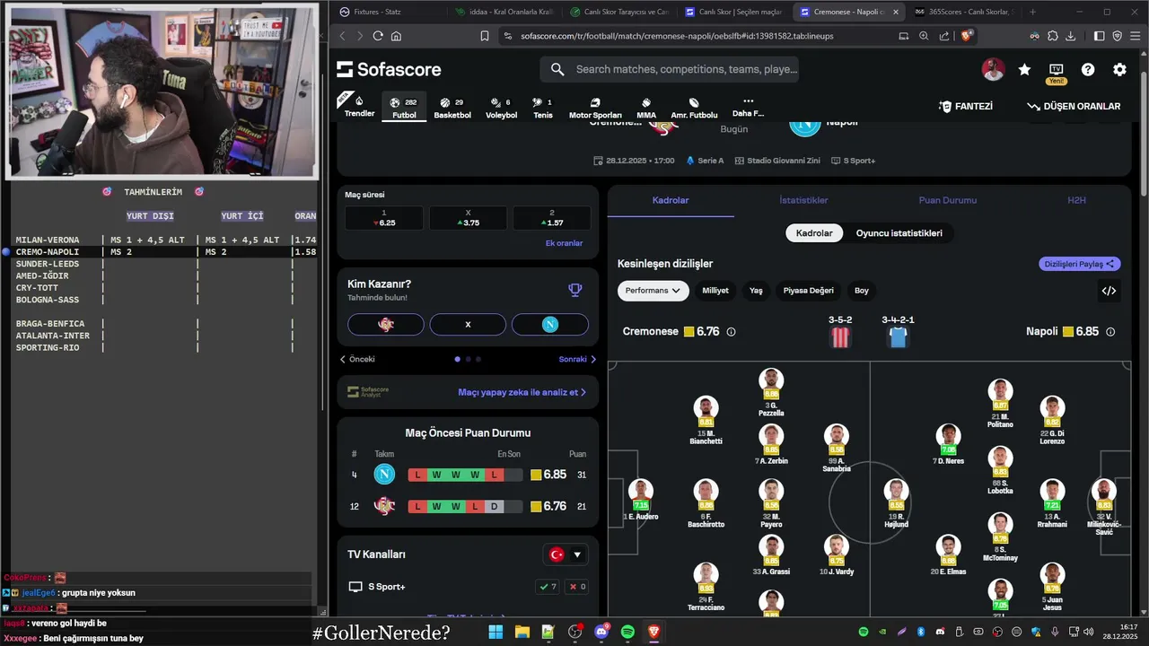Click Maçı yapay zeka ile analiz et
1149x646 pixels.
pyautogui.click(x=522, y=392)
